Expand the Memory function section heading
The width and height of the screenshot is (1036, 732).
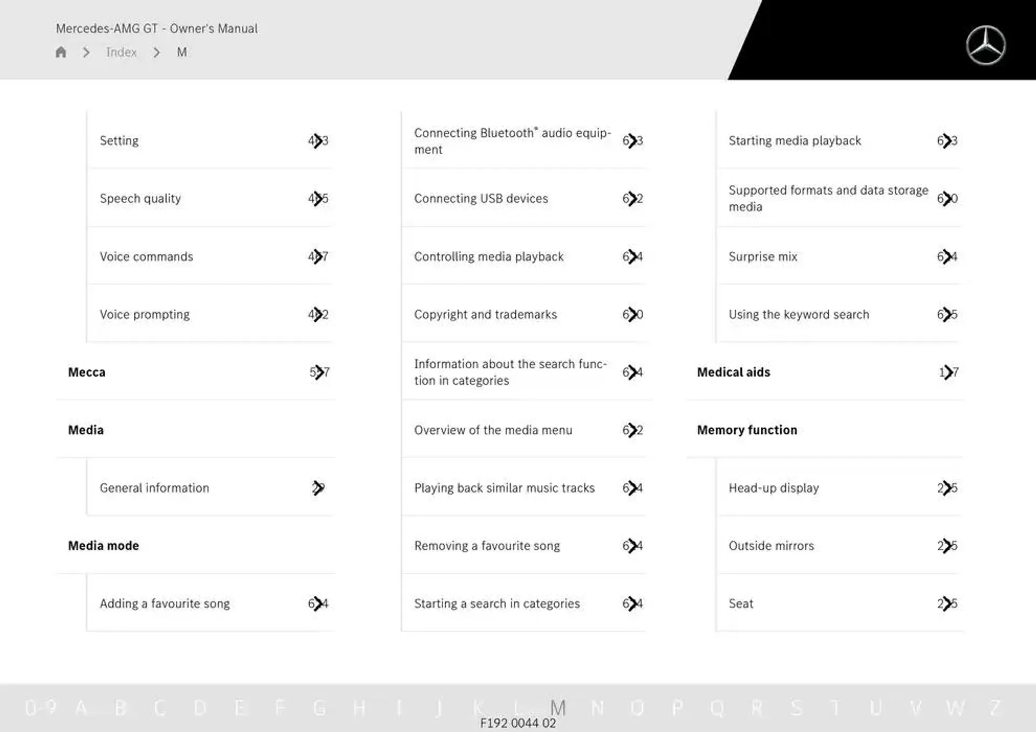(x=747, y=430)
